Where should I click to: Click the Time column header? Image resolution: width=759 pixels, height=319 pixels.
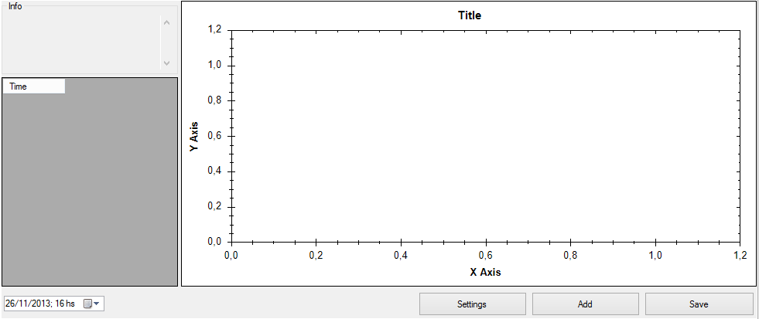pyautogui.click(x=34, y=87)
